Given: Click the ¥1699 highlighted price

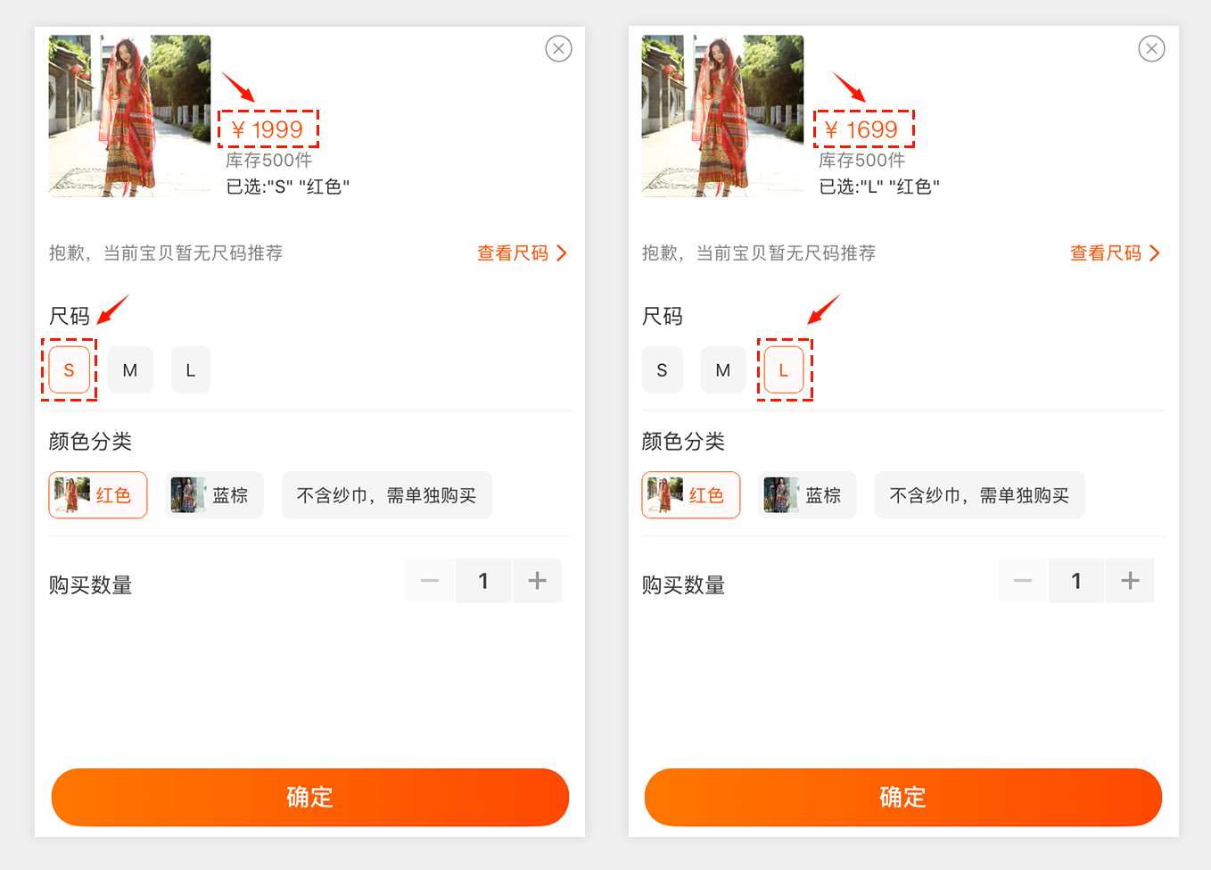Looking at the screenshot, I should tap(863, 128).
